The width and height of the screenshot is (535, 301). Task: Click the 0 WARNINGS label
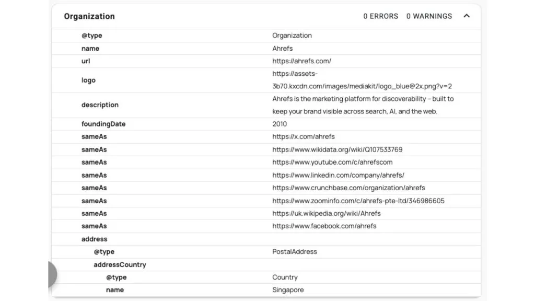point(429,16)
